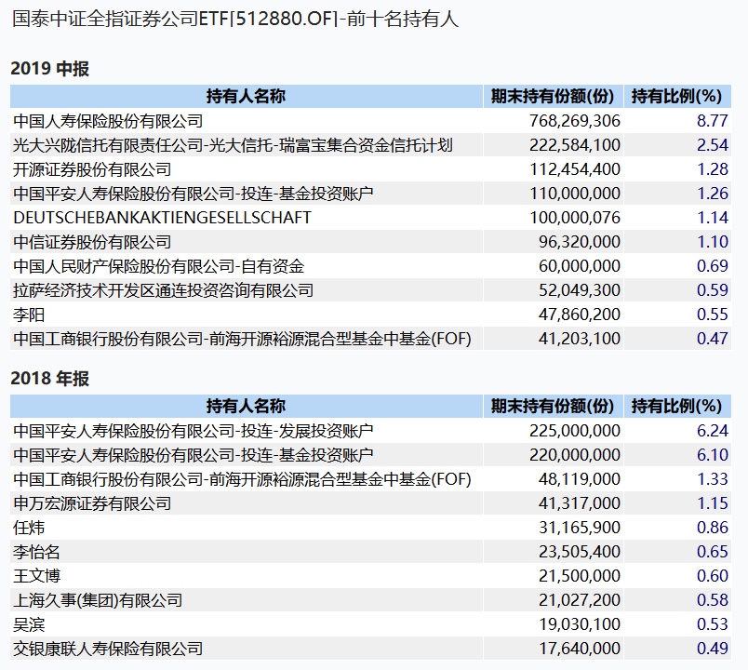Click 持有人名称 header in 2018 table
Viewport: 748px width, 670px height.
[x=247, y=406]
